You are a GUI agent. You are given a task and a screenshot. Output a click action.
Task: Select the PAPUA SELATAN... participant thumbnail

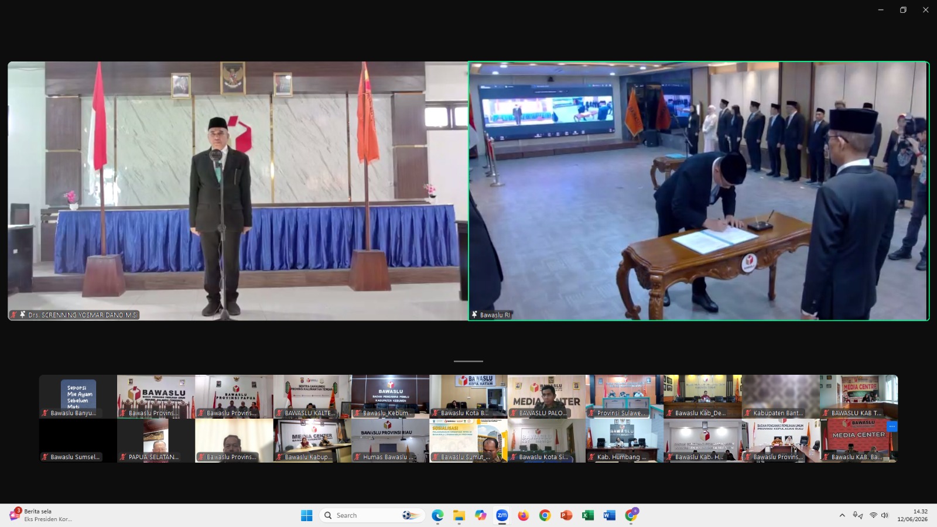tap(156, 440)
